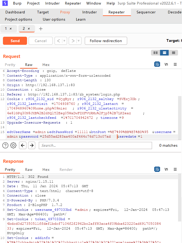Toggle non-printable characters in Request panel
182x243 pixels.
tap(166, 64)
